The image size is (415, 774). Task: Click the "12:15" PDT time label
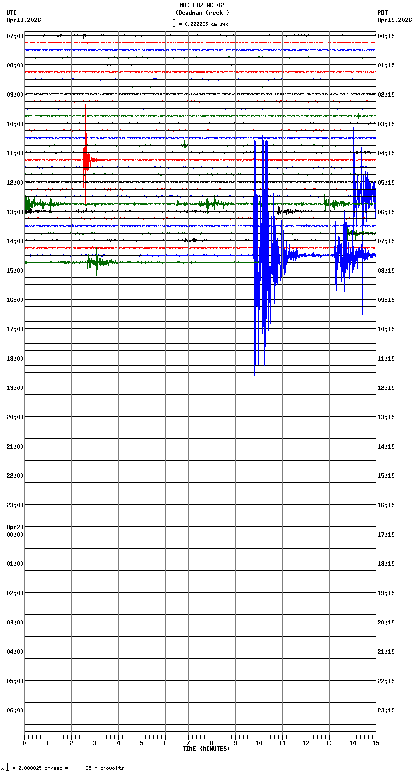coord(386,388)
